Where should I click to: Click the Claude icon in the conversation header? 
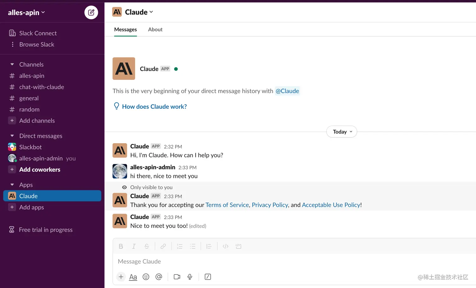tap(117, 12)
